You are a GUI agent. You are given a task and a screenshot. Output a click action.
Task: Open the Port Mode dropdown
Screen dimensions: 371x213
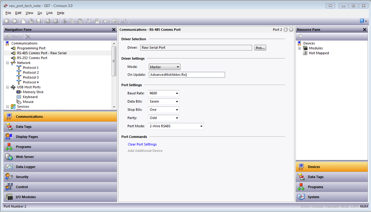coord(176,126)
